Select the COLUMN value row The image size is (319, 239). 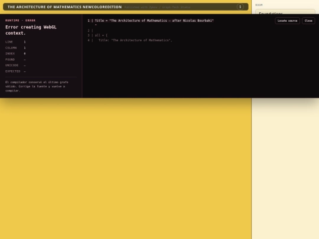click(41, 48)
